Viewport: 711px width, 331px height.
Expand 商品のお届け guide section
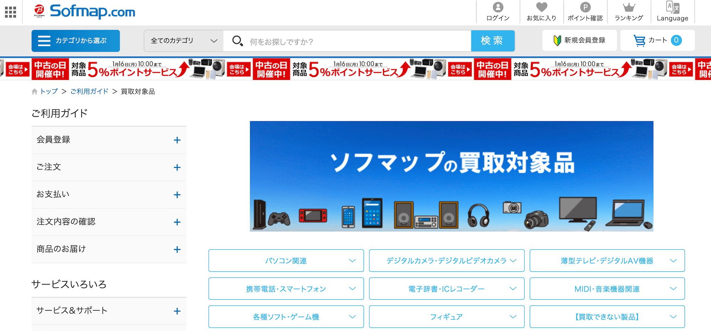(109, 249)
